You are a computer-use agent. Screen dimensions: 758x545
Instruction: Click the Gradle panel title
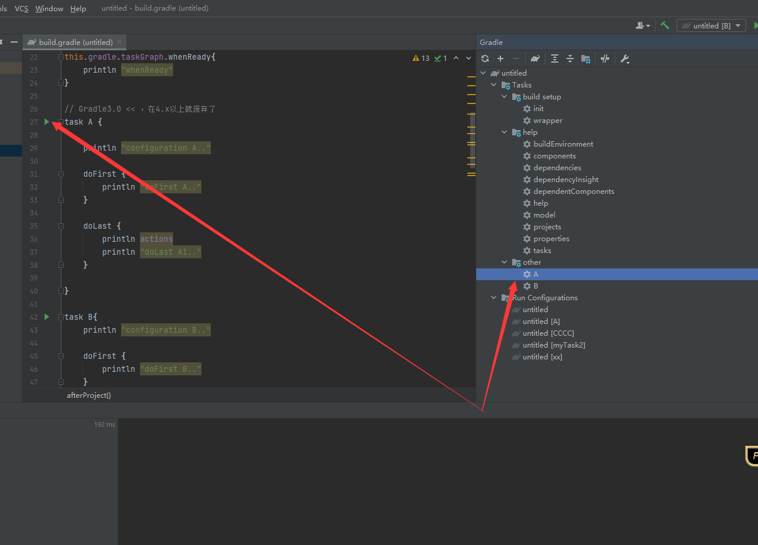tap(492, 42)
